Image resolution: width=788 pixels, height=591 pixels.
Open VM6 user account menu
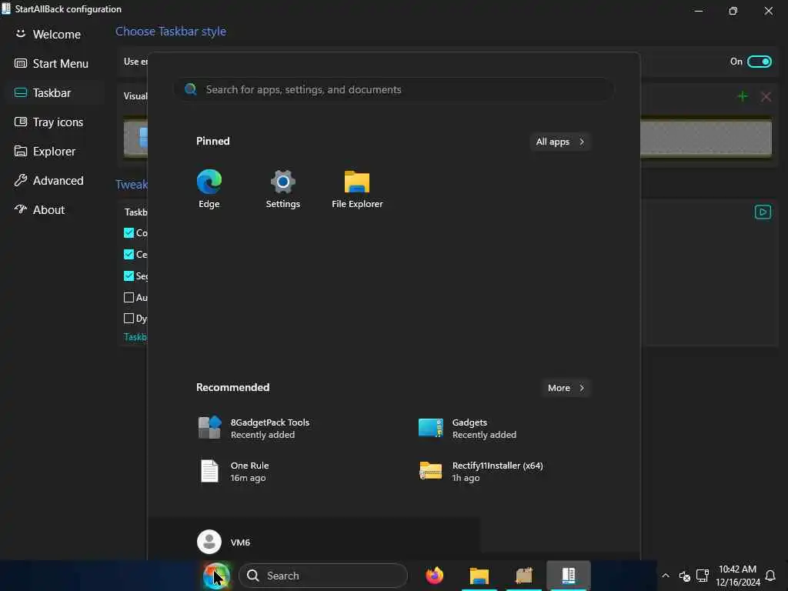[x=224, y=542]
